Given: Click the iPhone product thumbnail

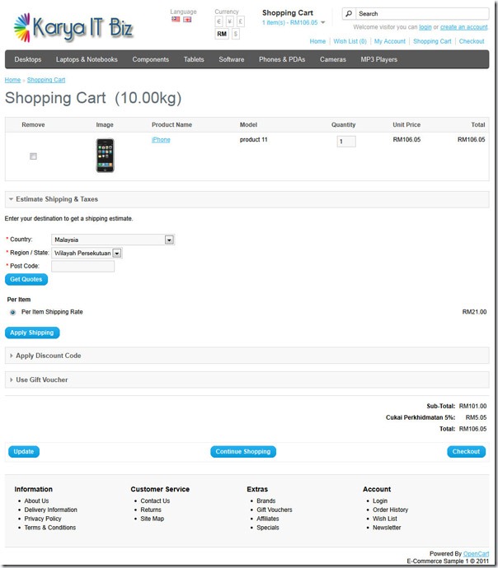Looking at the screenshot, I should [105, 156].
